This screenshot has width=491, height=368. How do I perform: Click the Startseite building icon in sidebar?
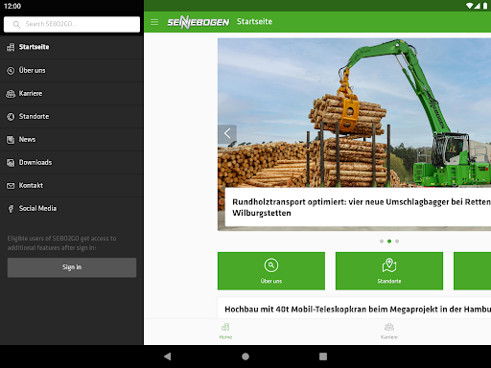(11, 47)
